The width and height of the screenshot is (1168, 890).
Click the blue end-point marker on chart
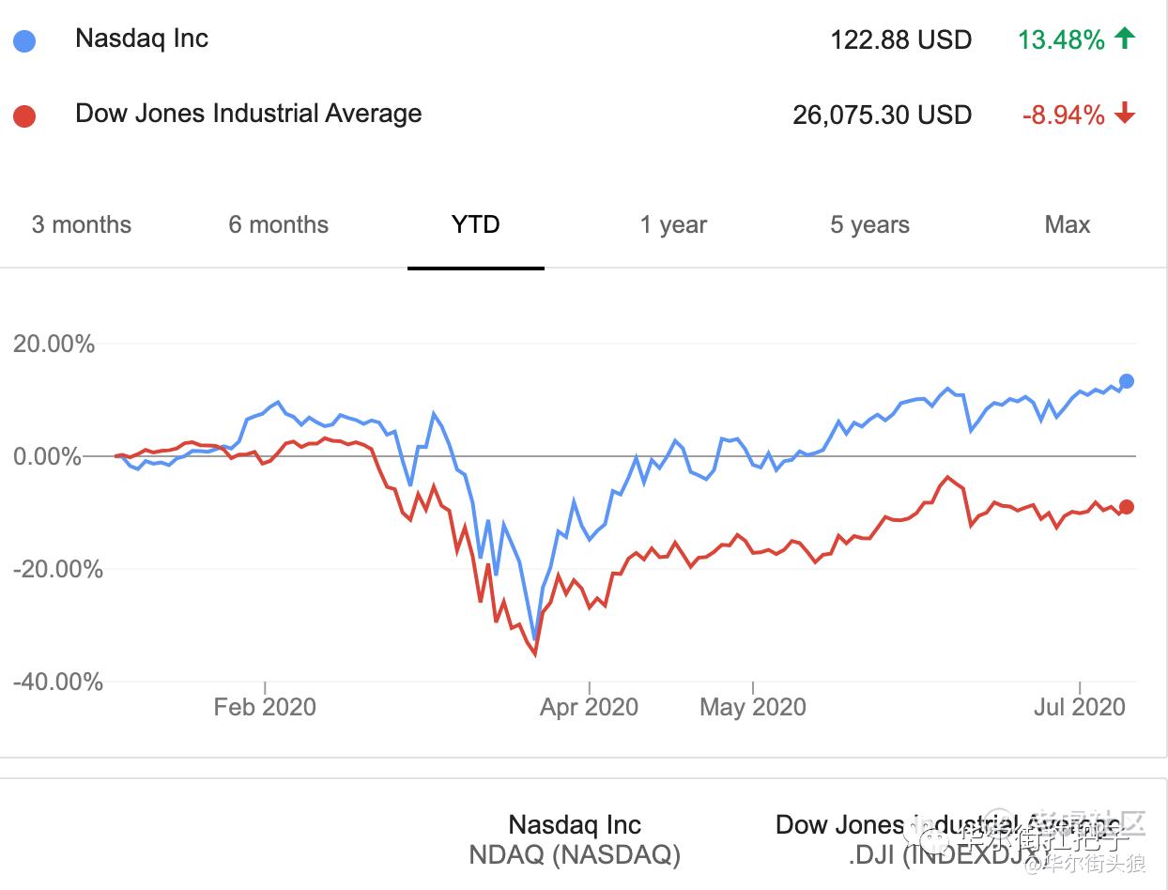coord(1127,381)
